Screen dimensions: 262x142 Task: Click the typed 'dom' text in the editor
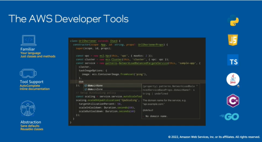81,82
